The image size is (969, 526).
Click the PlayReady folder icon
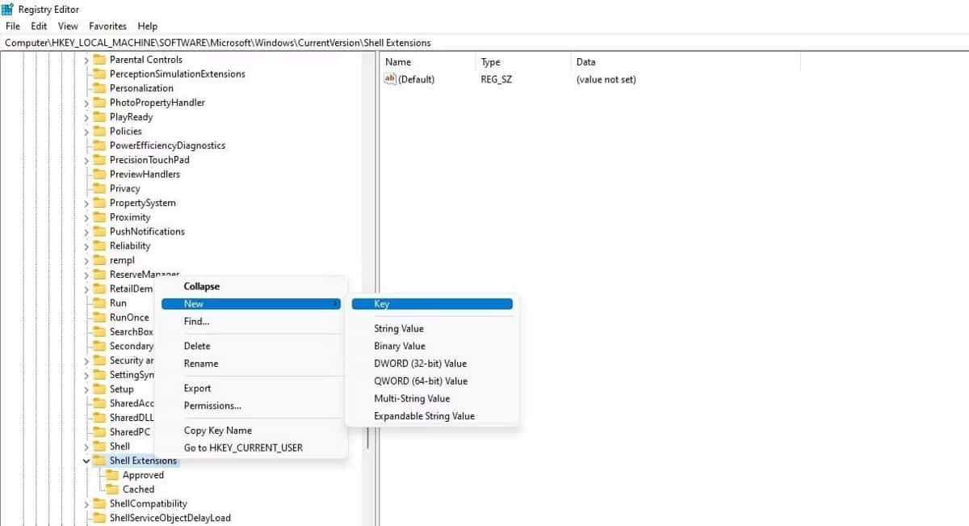101,116
